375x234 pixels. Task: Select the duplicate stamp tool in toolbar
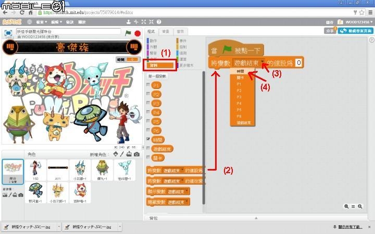pos(129,22)
